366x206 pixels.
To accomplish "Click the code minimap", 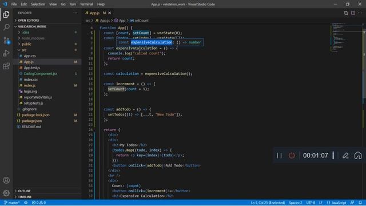I will click(x=346, y=37).
